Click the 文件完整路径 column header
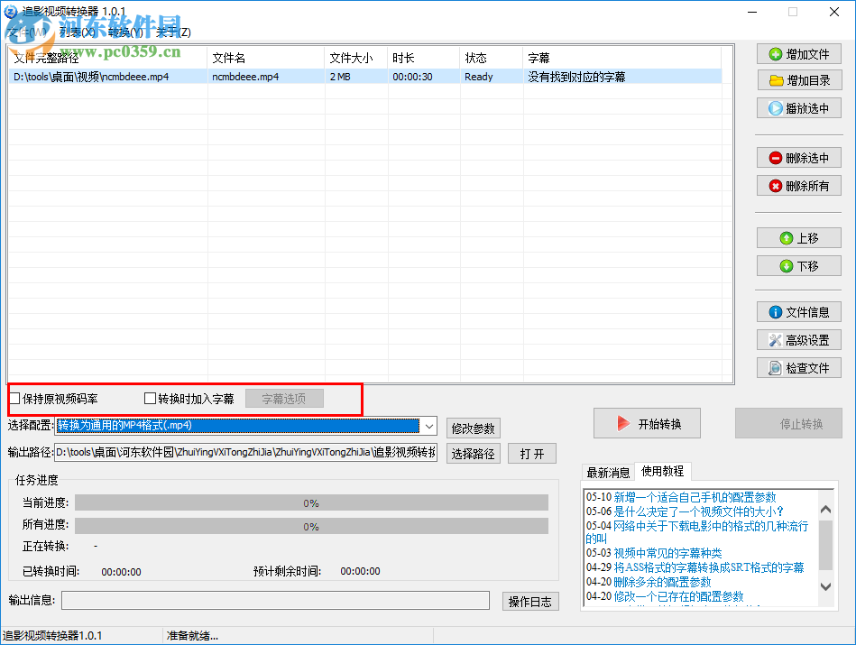This screenshot has width=856, height=645. (x=107, y=58)
